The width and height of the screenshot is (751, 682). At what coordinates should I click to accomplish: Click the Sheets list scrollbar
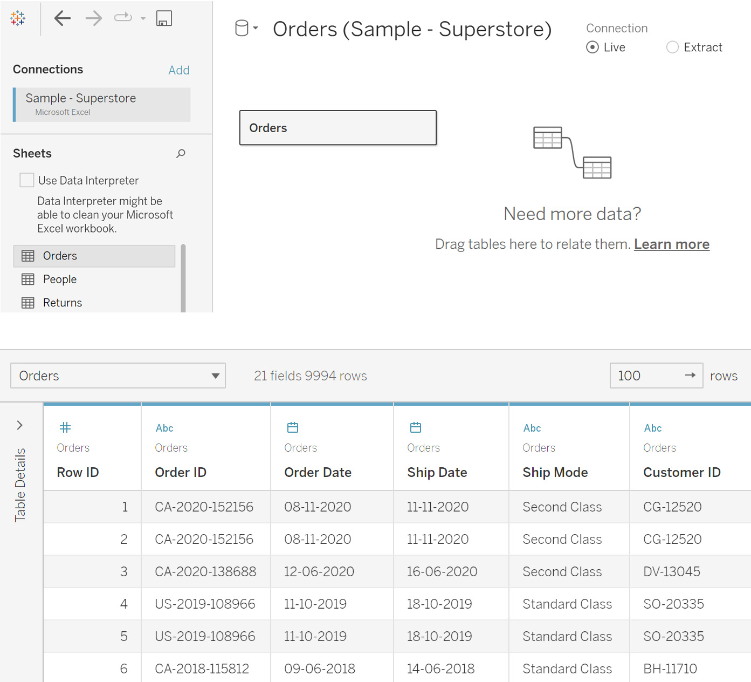point(183,278)
